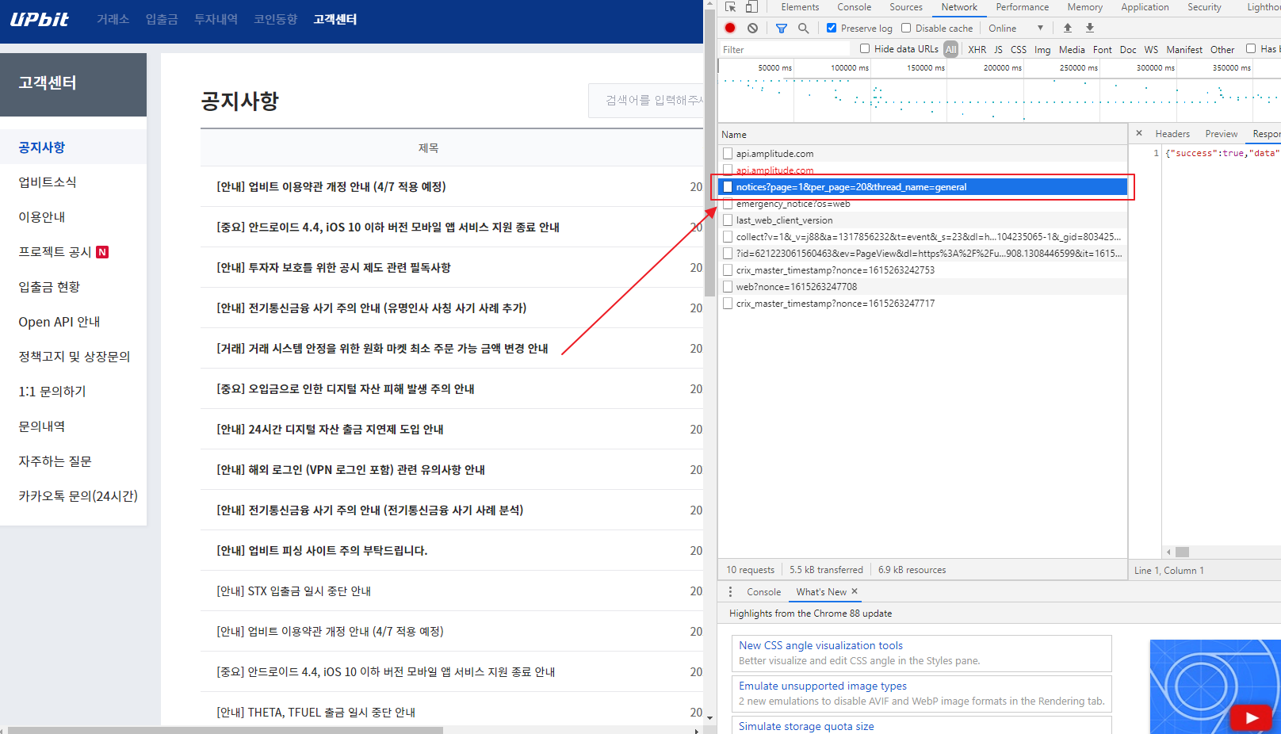Open the 거래소 menu in Upbit header
The height and width of the screenshot is (734, 1281).
point(113,19)
